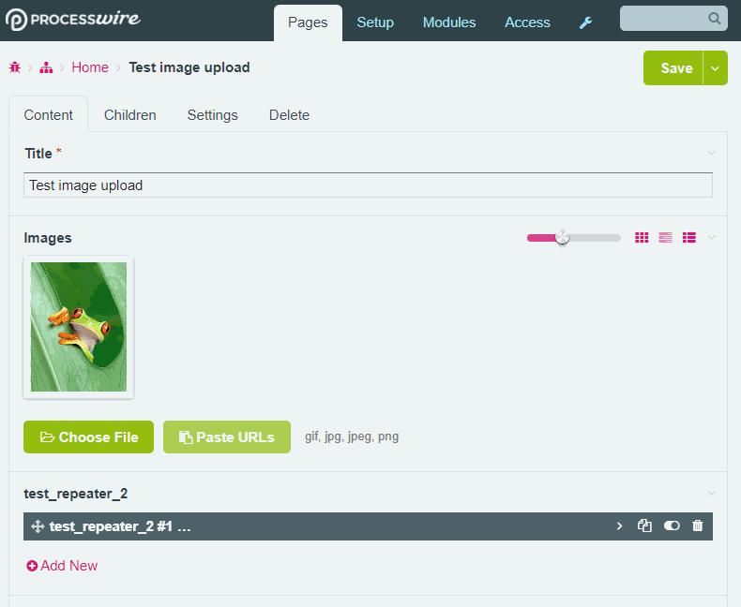Viewport: 741px width, 607px height.
Task: Collapse the Images field
Action: click(x=711, y=237)
